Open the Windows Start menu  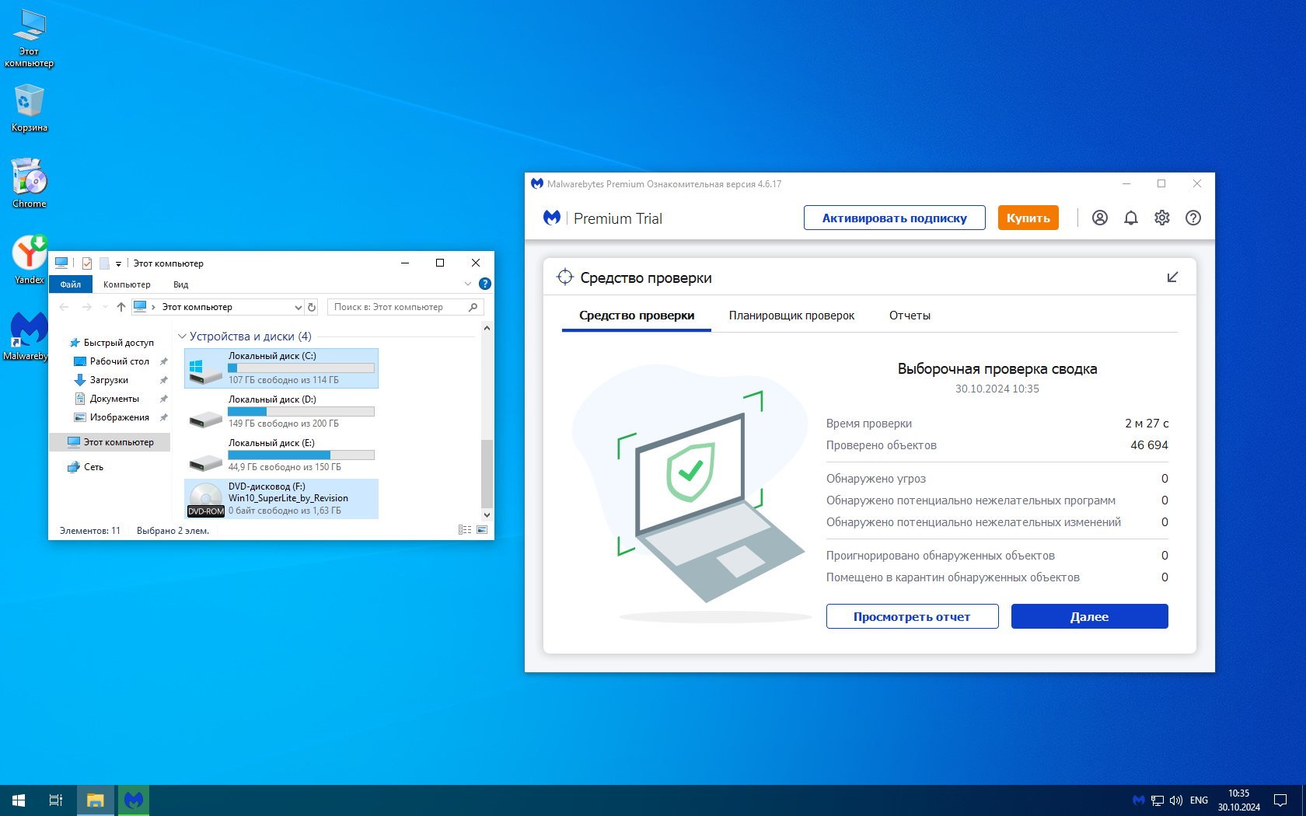[x=19, y=800]
